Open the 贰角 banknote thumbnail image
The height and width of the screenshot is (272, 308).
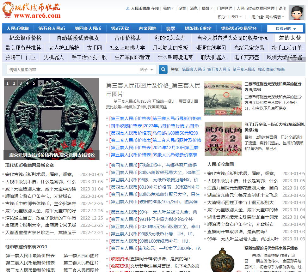[x=223, y=139]
